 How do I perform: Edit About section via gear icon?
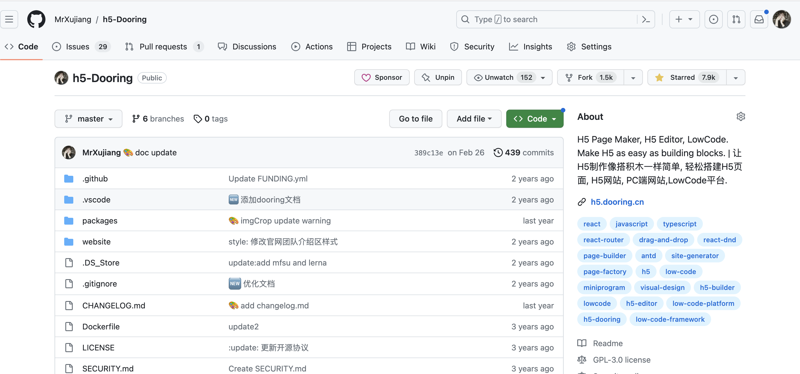741,117
